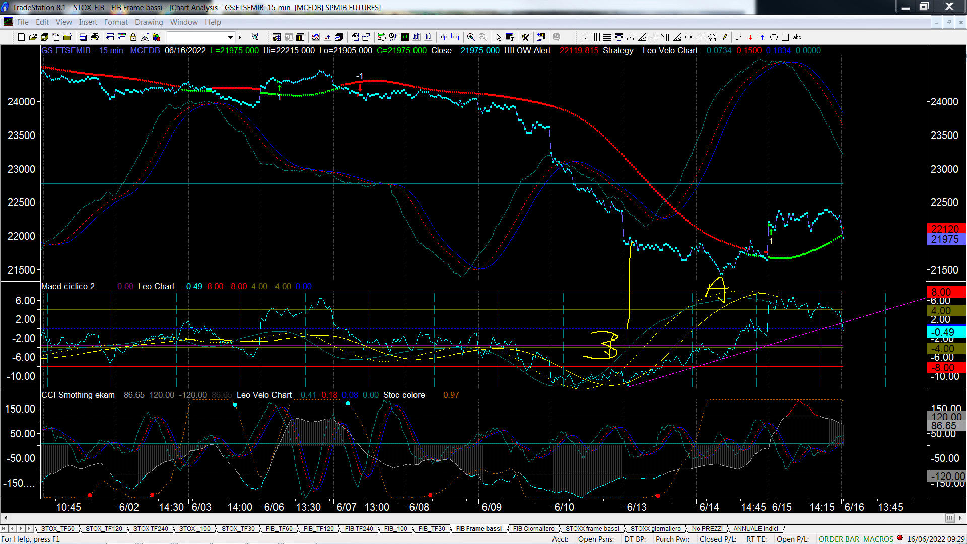The width and height of the screenshot is (967, 544).
Task: Select the pointer arrow tool
Action: click(498, 37)
